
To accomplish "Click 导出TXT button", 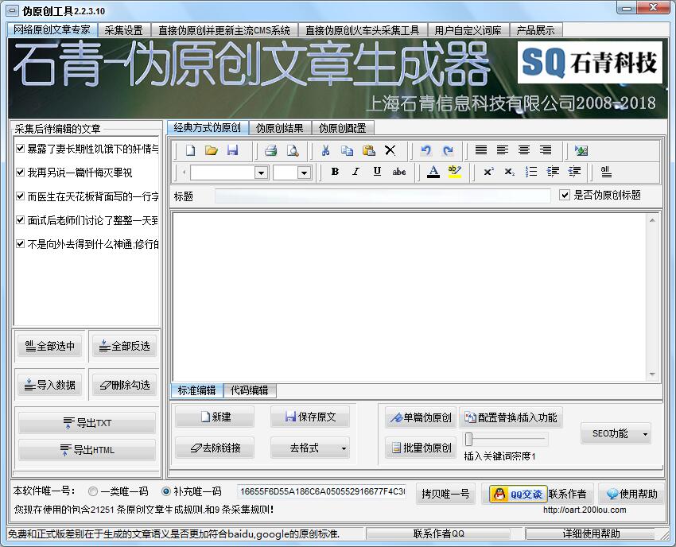I will coord(87,423).
